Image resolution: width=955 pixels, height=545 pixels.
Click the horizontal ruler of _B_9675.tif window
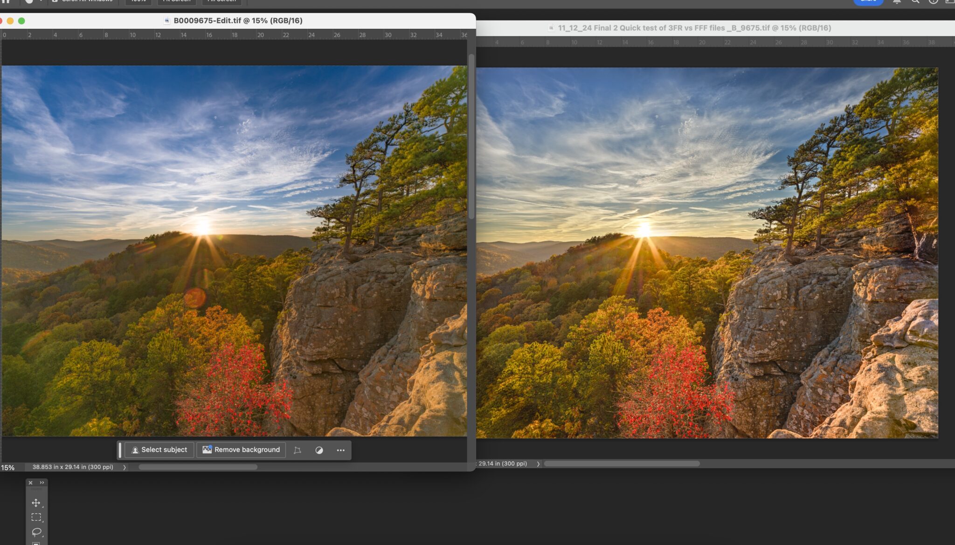pyautogui.click(x=715, y=42)
